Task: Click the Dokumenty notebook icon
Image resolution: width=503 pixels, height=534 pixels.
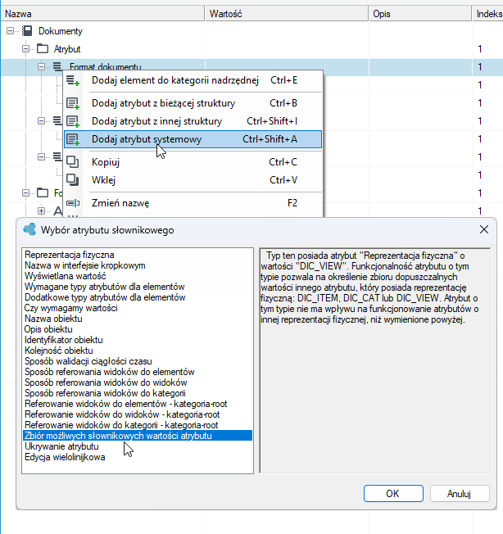Action: click(x=27, y=31)
